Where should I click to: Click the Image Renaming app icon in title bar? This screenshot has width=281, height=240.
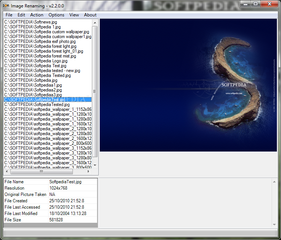[x=6, y=6]
